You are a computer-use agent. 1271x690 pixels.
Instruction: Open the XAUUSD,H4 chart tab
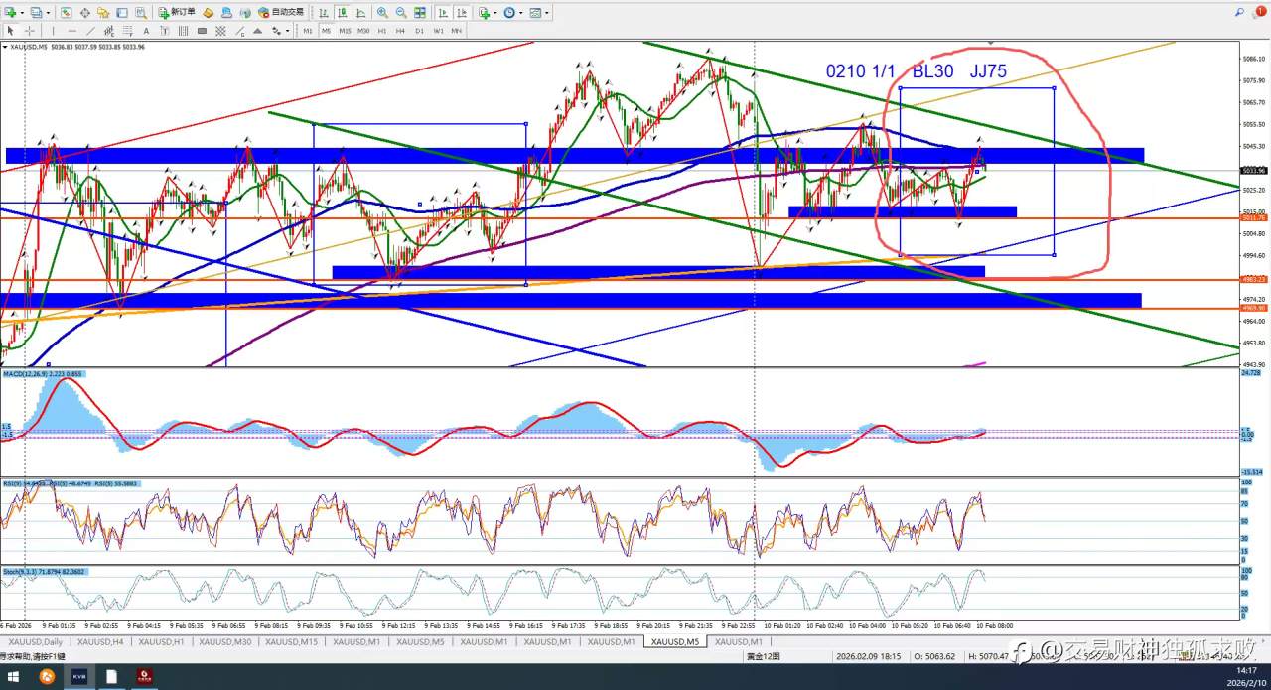click(x=100, y=641)
